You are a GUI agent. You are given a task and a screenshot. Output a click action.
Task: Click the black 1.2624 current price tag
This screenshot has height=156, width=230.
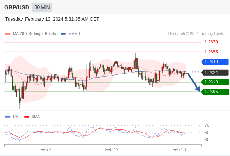[x=215, y=73]
